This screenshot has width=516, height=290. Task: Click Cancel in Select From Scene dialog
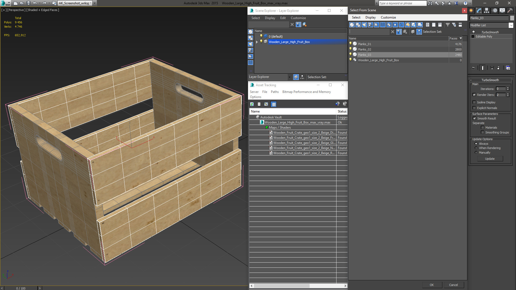tap(453, 285)
